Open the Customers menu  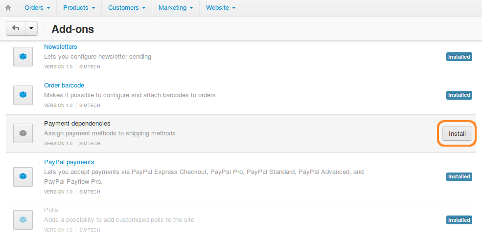pyautogui.click(x=127, y=8)
